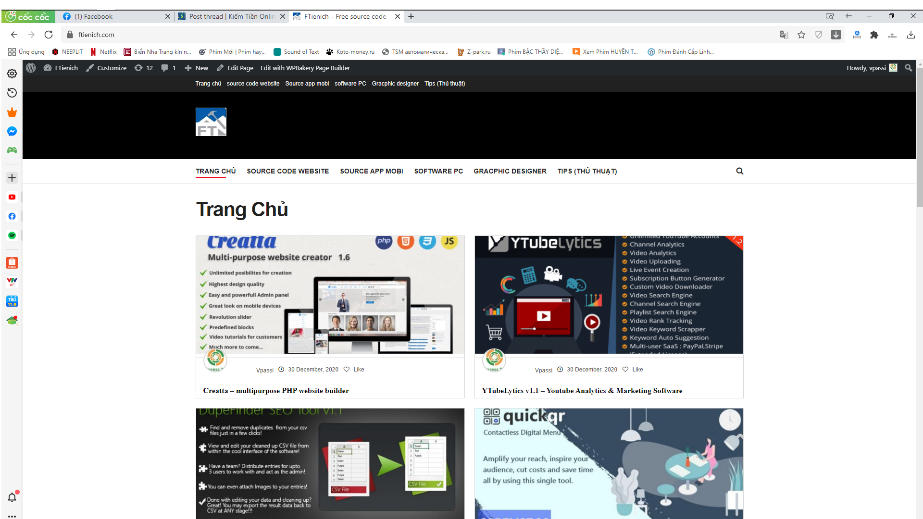This screenshot has height=519, width=923.
Task: Click the notification bell in the sidebar
Action: coord(12,497)
